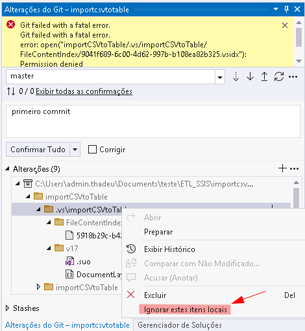Expand the Stashes section
This screenshot has height=331, width=305.
(x=7, y=308)
